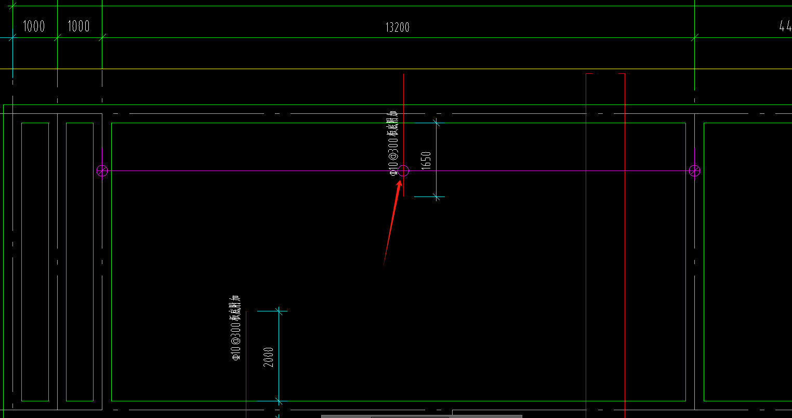Select the 1650 dimension text
The height and width of the screenshot is (418, 792).
tap(426, 160)
